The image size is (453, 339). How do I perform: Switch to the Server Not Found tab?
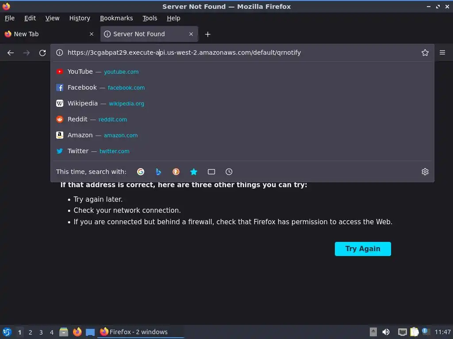[x=149, y=34]
